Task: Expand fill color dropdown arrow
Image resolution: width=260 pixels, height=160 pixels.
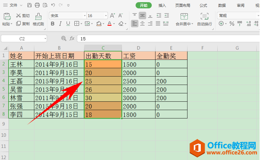Action: pyautogui.click(x=103, y=24)
